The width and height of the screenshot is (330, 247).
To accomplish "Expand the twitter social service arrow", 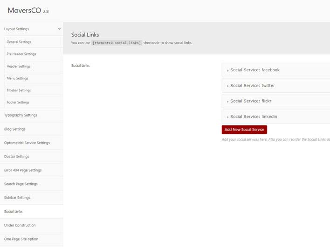I will 227,86.
